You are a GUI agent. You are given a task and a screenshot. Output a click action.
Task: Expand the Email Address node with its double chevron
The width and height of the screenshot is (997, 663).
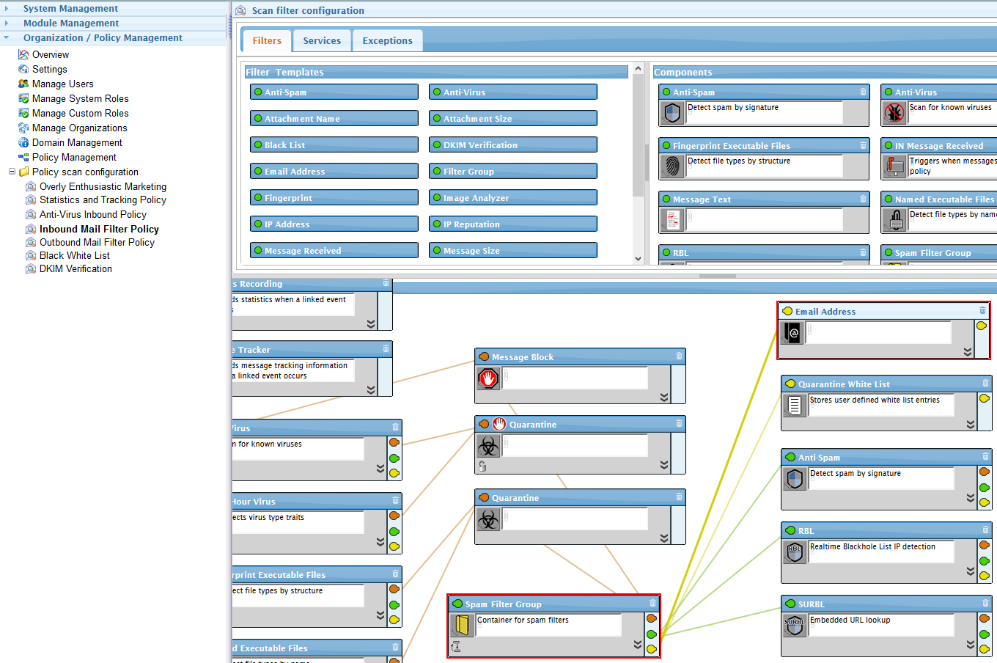point(968,352)
